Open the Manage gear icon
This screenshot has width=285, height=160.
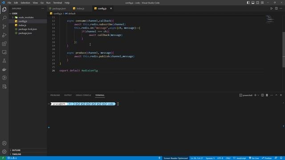(x=4, y=152)
